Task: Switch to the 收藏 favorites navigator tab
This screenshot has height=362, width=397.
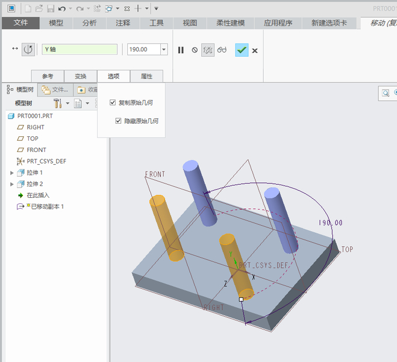Action: 87,90
